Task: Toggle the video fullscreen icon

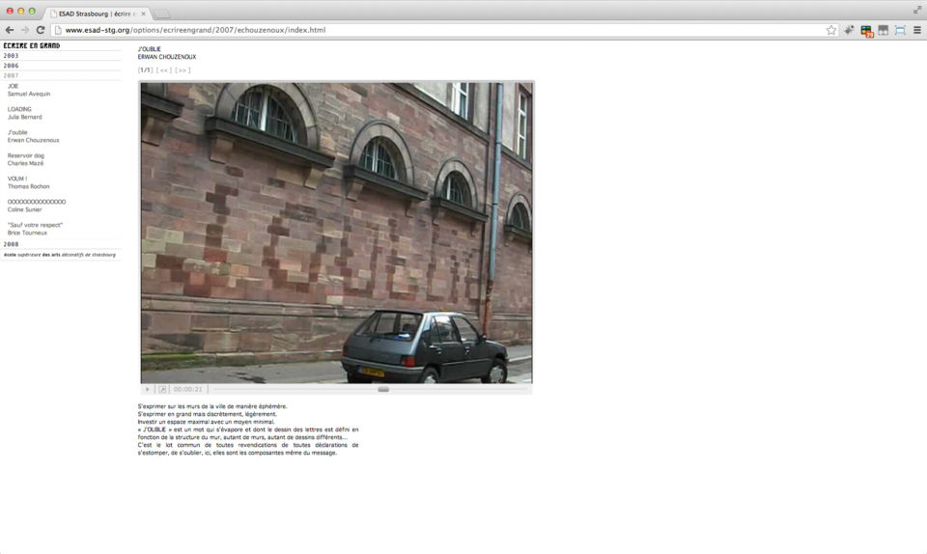Action: (x=162, y=389)
